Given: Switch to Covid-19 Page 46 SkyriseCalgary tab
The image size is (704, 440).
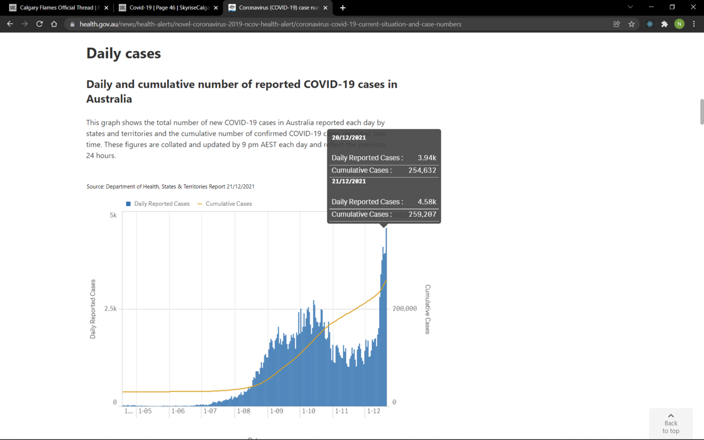Looking at the screenshot, I should pos(165,8).
